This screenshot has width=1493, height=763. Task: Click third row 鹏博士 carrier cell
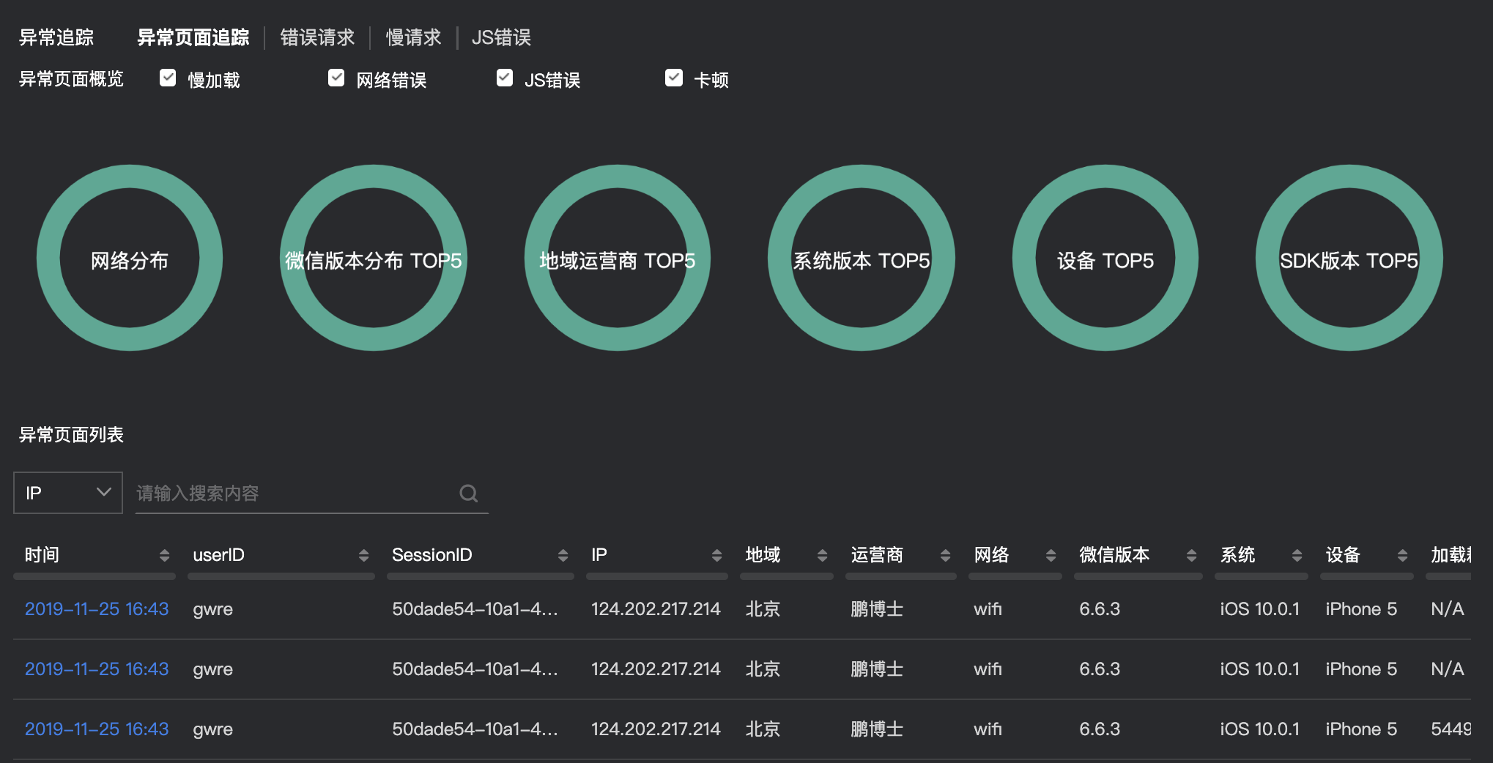(x=877, y=729)
